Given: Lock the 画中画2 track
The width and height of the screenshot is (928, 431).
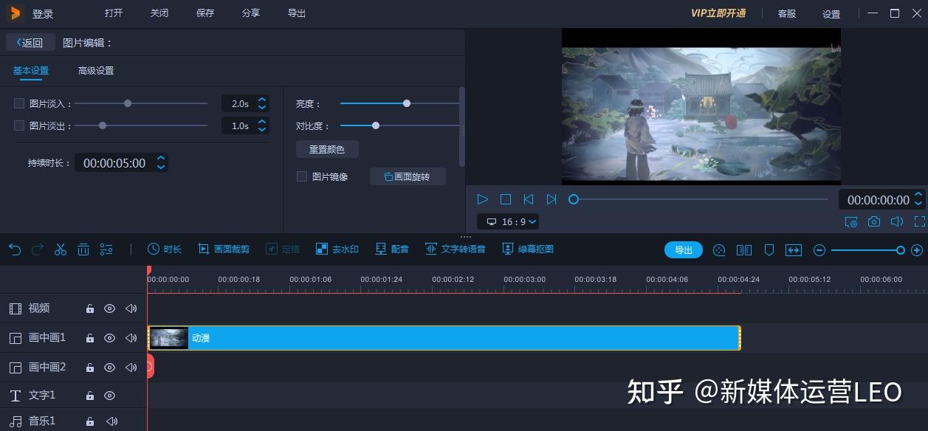Looking at the screenshot, I should pos(89,368).
